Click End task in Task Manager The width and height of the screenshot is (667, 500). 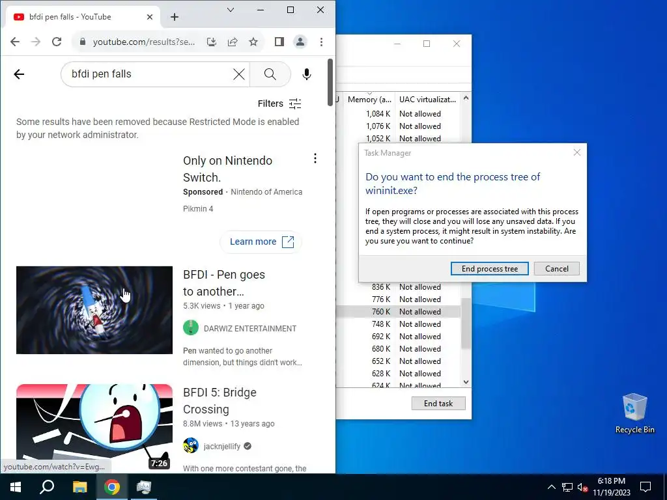[x=438, y=404]
